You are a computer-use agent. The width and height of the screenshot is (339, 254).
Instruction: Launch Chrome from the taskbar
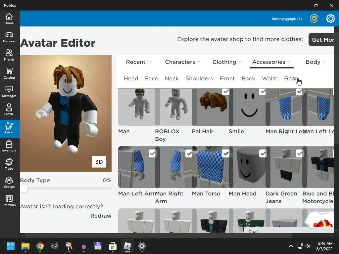[x=40, y=246]
